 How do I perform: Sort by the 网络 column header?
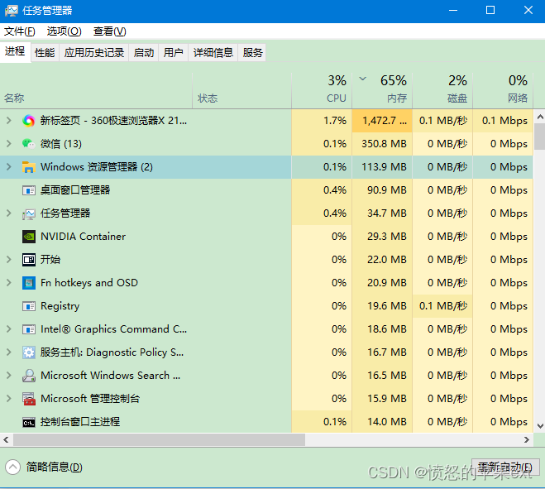point(503,90)
